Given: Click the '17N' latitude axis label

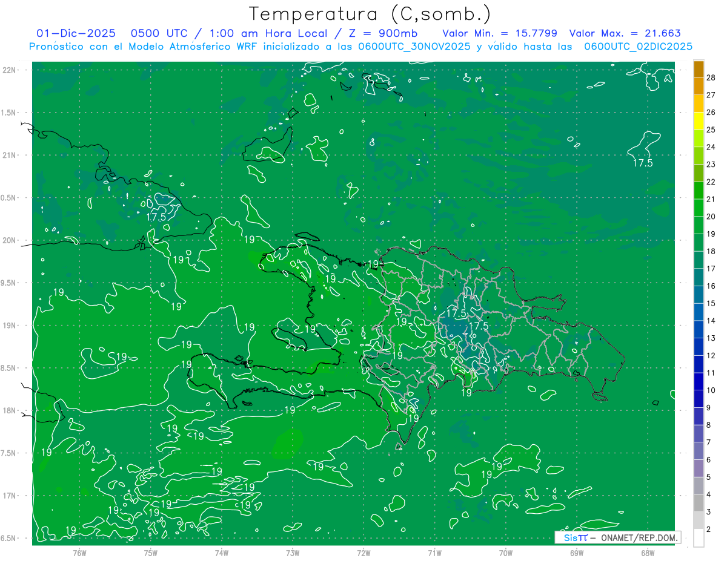Looking at the screenshot, I should click(x=10, y=496).
